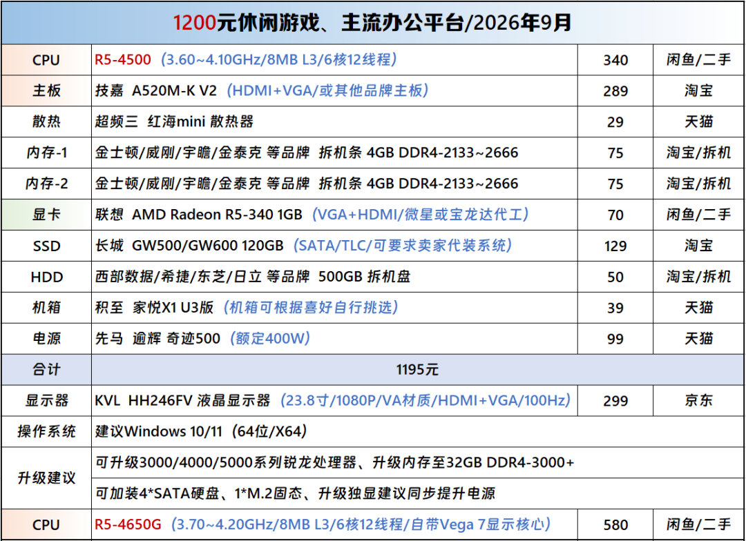Select the price cell '299'
The height and width of the screenshot is (541, 746).
coord(615,401)
